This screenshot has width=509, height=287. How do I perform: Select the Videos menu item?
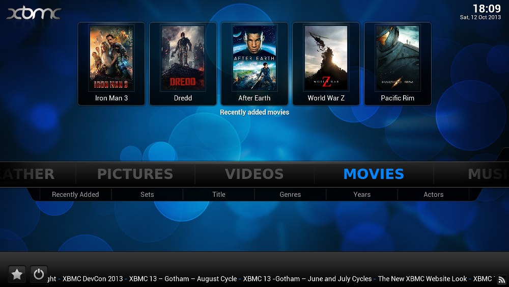(x=254, y=174)
